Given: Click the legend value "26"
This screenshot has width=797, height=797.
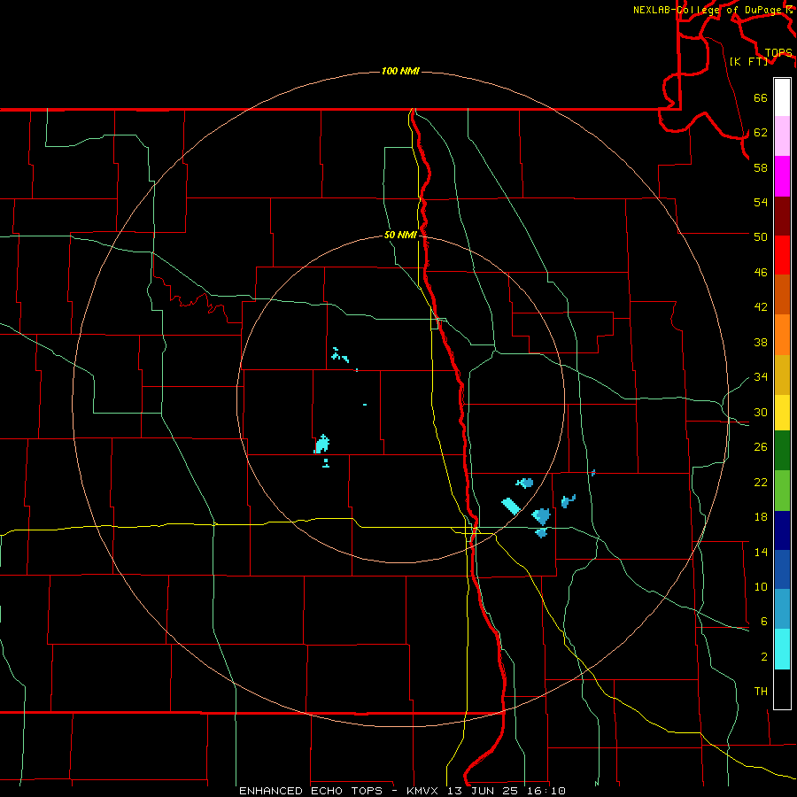Looking at the screenshot, I should [761, 447].
